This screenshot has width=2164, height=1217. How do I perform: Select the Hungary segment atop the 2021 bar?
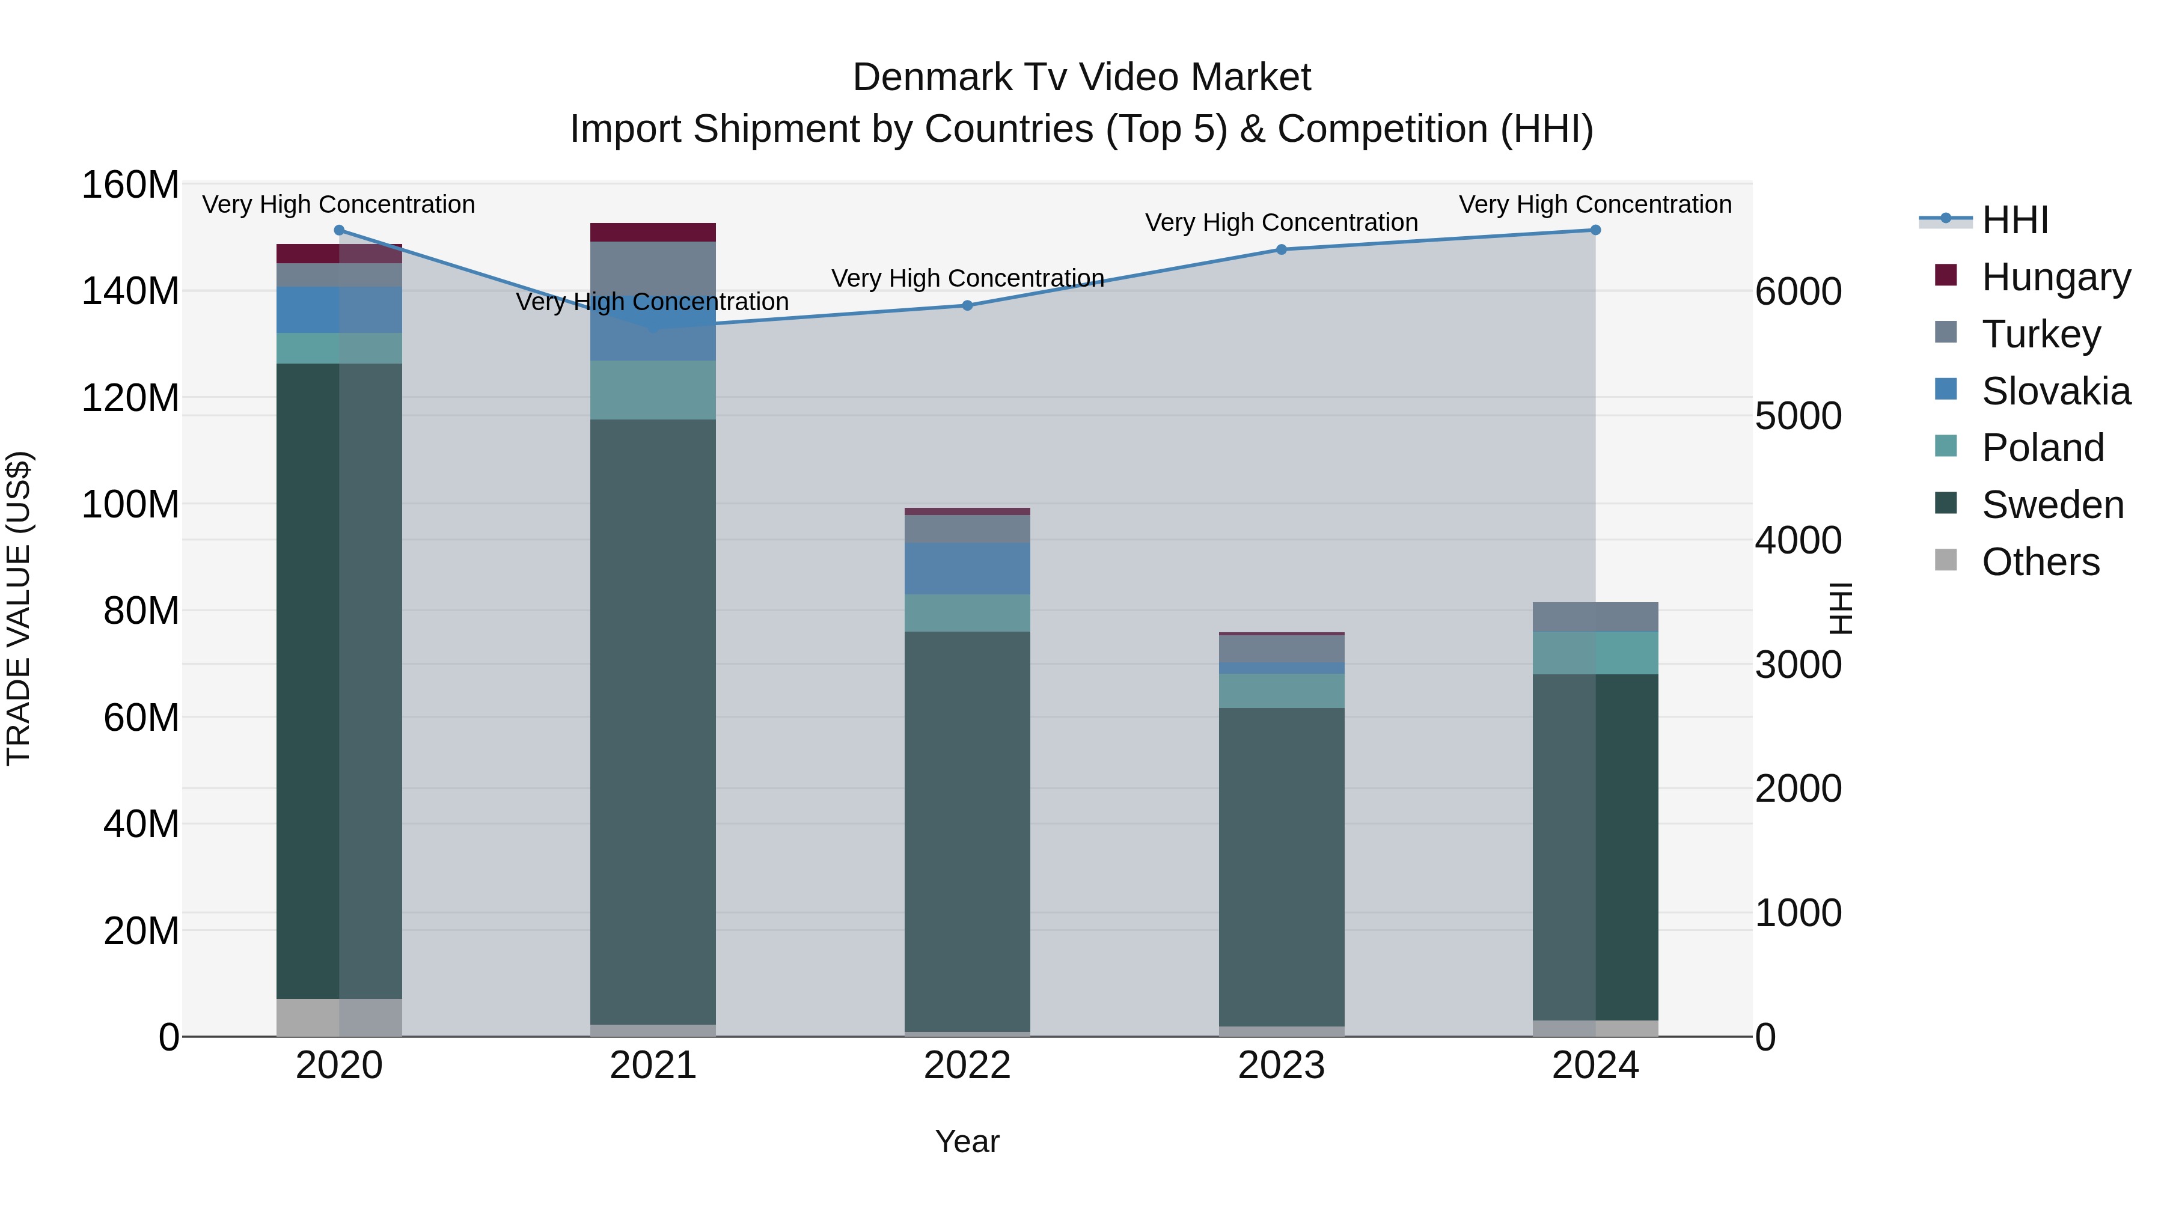653,233
